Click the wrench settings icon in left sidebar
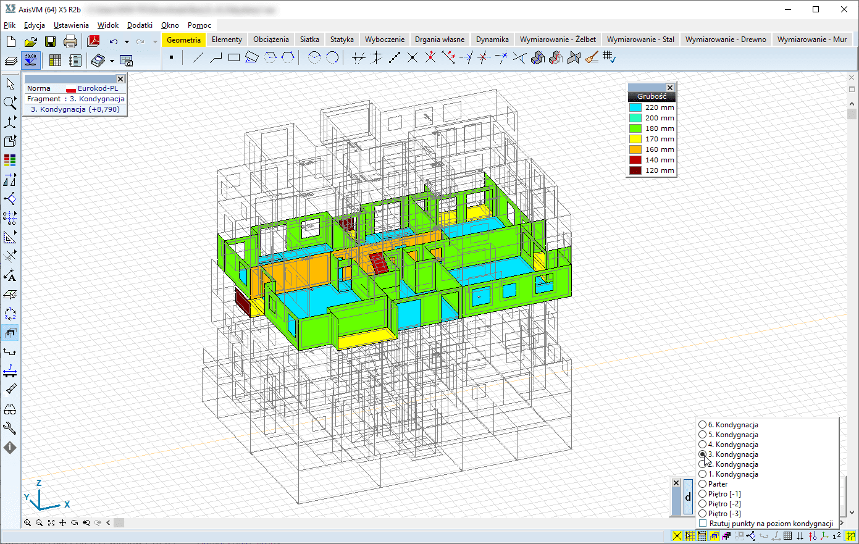 [10, 428]
